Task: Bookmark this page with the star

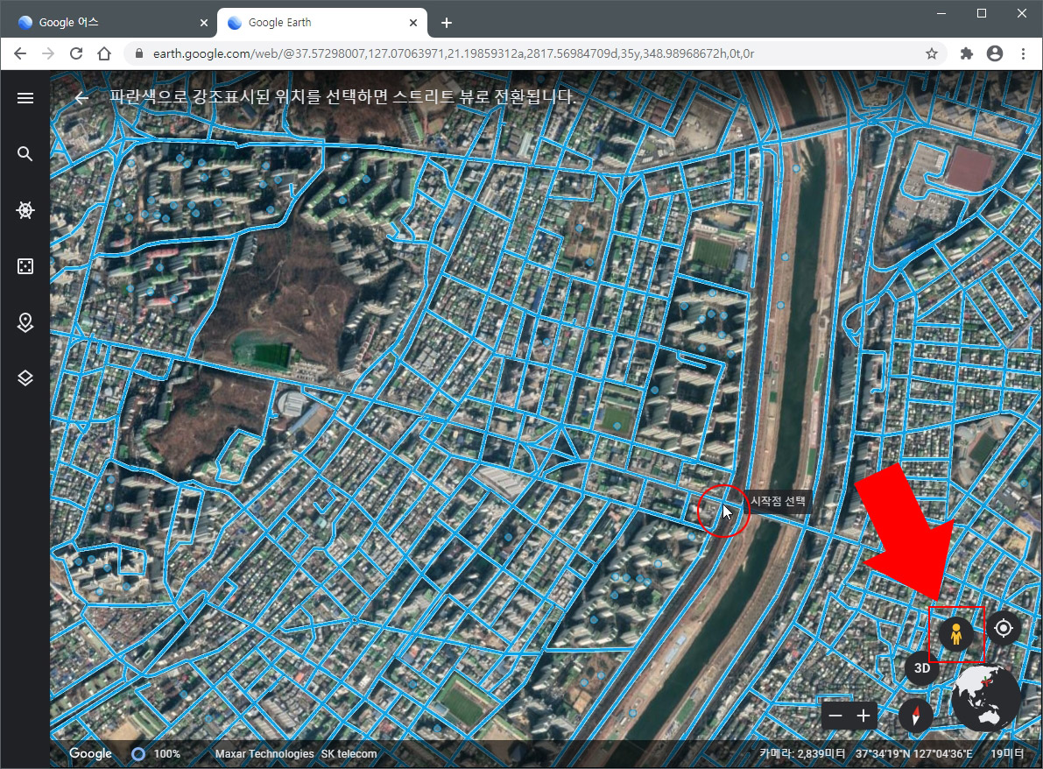Action: [x=931, y=53]
